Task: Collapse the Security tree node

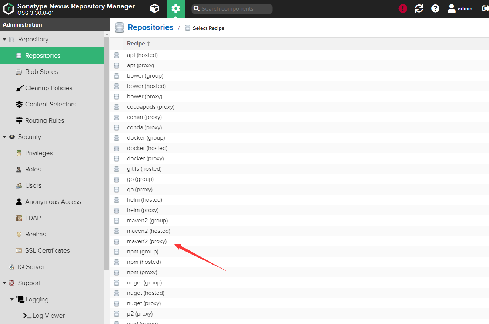Action: click(x=4, y=137)
